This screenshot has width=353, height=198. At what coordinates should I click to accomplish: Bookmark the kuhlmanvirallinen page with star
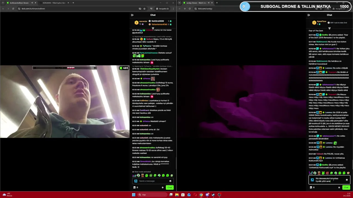pos(144,9)
